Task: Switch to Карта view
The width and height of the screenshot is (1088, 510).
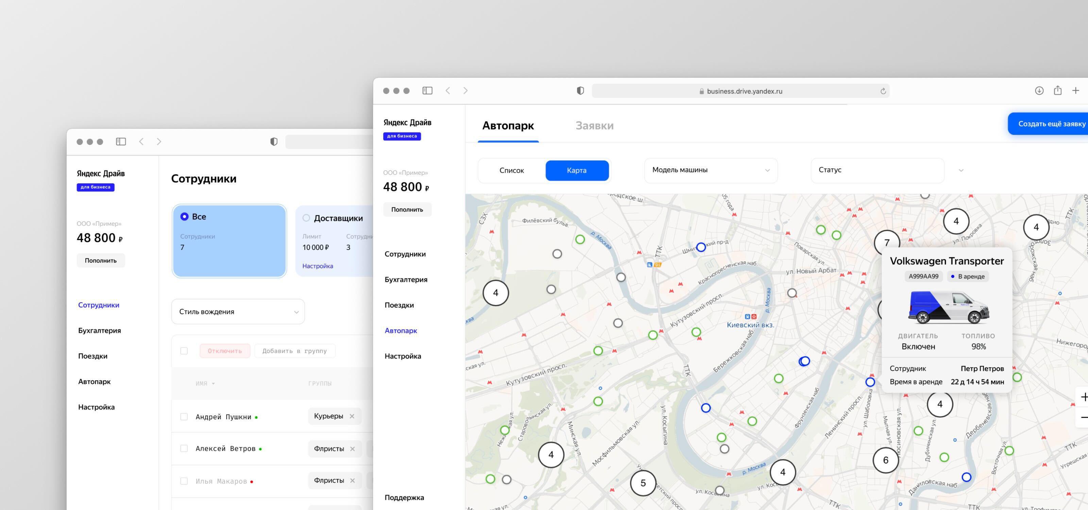Action: point(577,171)
